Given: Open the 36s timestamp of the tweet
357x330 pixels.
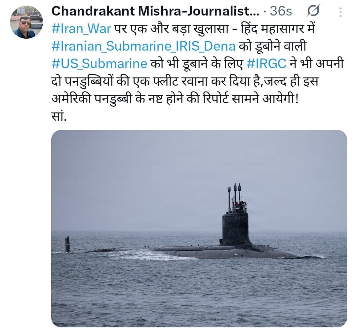Looking at the screenshot, I should [x=281, y=11].
